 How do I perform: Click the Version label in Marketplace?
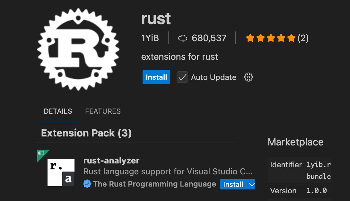pyautogui.click(x=283, y=191)
